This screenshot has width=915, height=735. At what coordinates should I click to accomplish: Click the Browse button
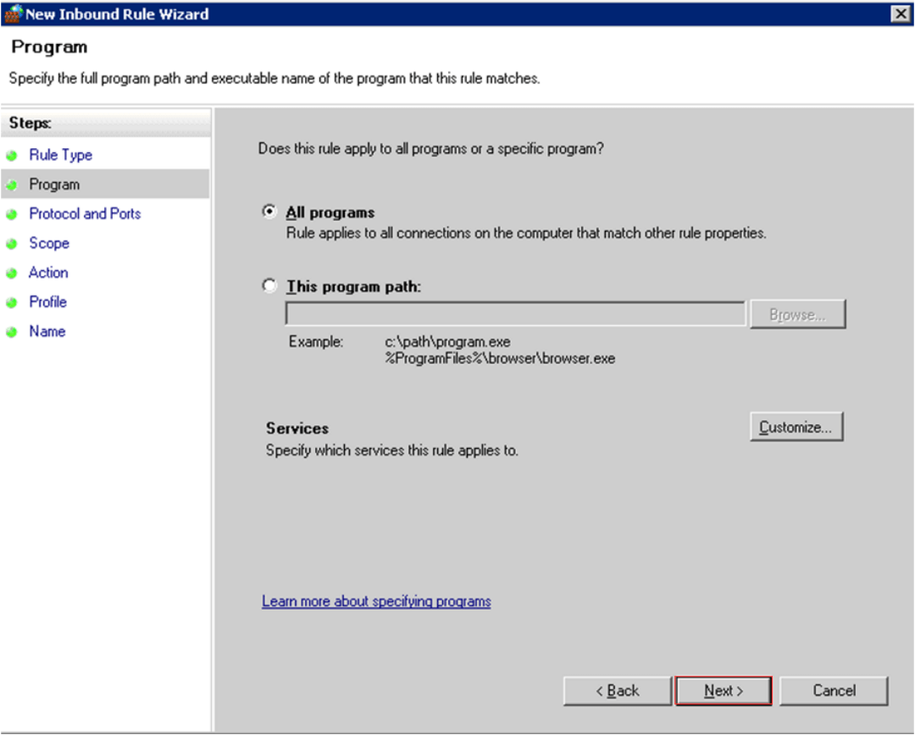[797, 313]
